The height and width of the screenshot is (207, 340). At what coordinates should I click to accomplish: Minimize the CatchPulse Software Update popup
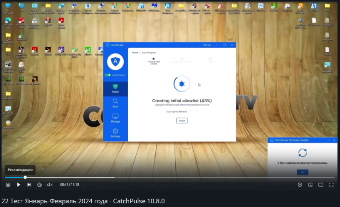(329, 140)
